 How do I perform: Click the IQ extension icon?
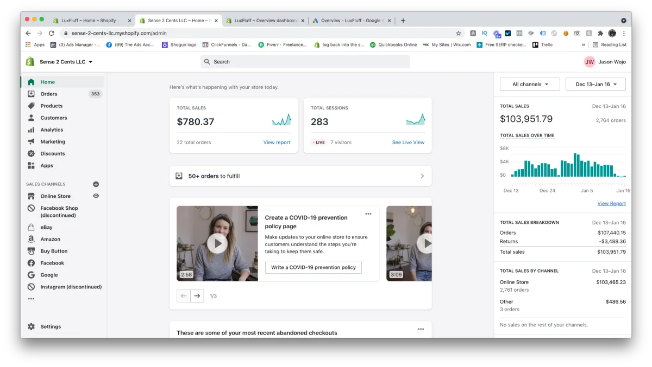point(485,33)
